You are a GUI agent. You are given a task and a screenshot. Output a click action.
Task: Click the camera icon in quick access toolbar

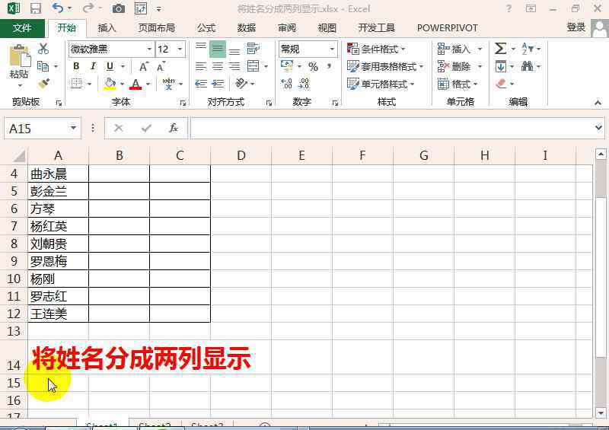click(118, 8)
